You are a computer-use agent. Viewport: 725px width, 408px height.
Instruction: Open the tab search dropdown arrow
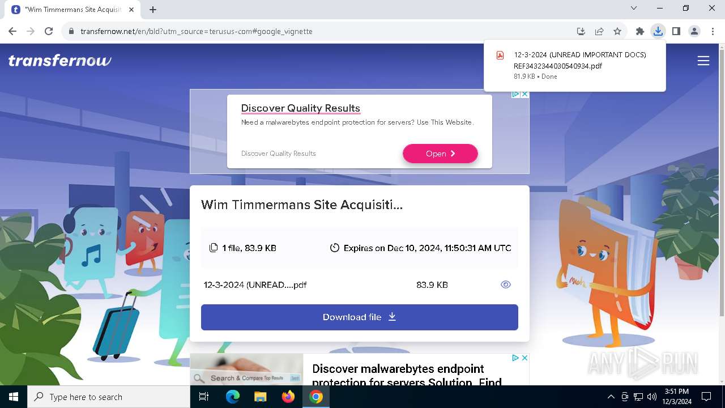634,8
